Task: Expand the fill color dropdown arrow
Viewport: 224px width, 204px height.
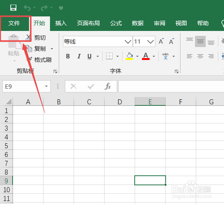Action: (x=137, y=57)
